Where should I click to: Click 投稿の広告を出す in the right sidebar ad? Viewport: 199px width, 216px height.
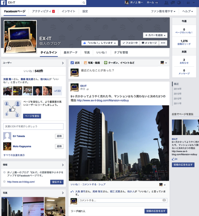183,165
